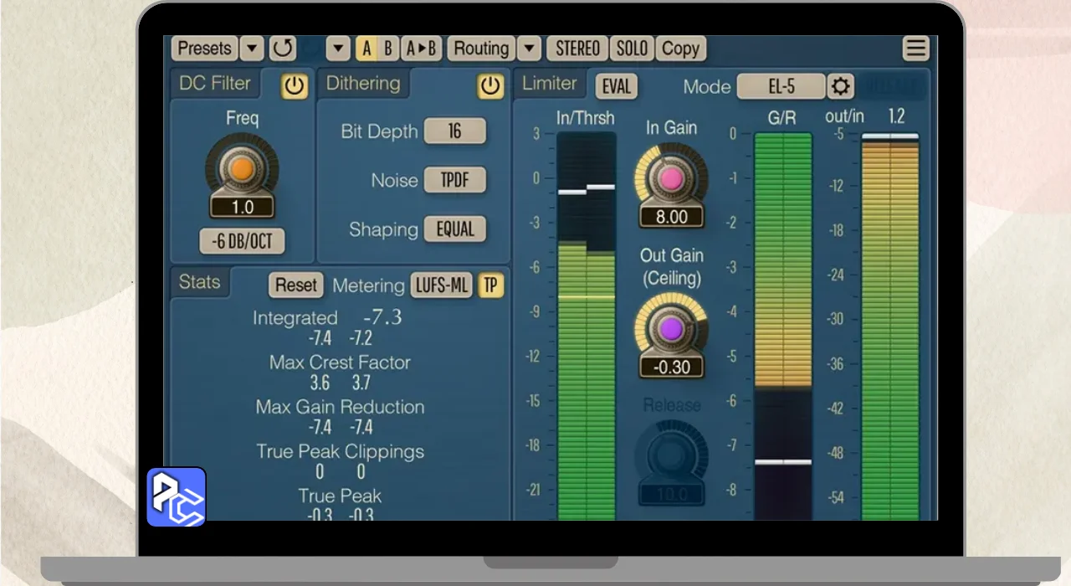Toggle the DC Filter power button
The height and width of the screenshot is (586, 1071).
294,85
